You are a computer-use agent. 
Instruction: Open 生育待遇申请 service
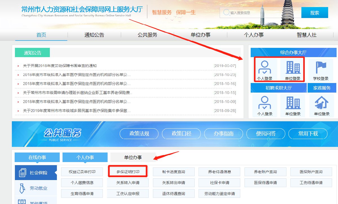[x=82, y=194]
